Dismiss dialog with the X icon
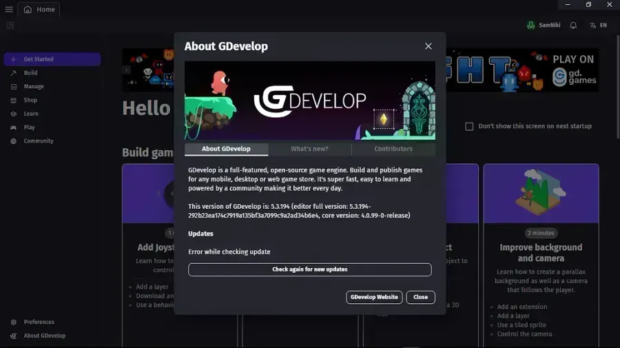The image size is (620, 348). tap(428, 46)
